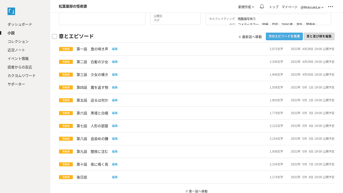The height and width of the screenshot is (193, 343).
Task: Jump to latest episode via 最新話へ移動
Action: [250, 37]
